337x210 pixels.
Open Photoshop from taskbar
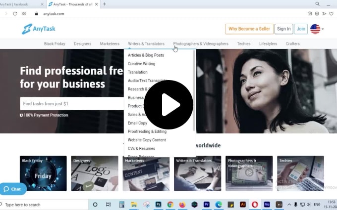point(159,205)
